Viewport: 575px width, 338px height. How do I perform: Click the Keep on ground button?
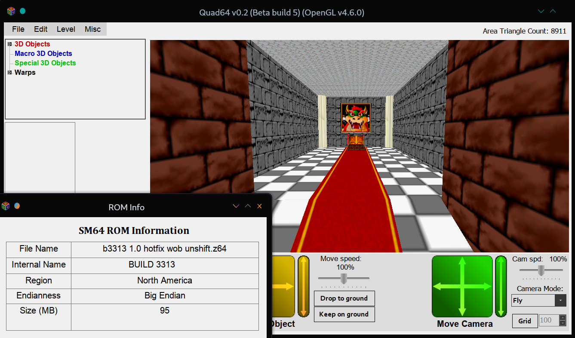[344, 314]
